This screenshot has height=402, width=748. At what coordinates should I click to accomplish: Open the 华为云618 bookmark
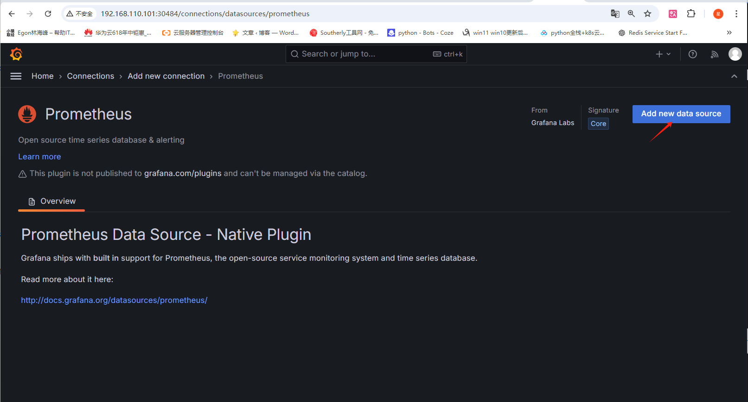[x=118, y=33]
